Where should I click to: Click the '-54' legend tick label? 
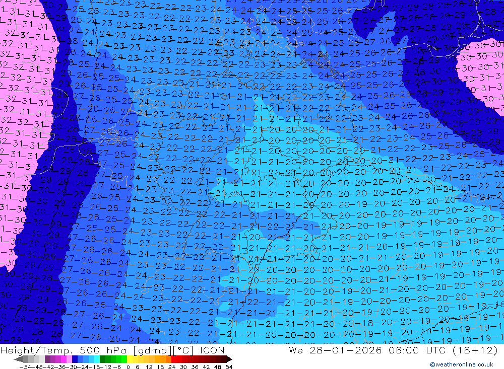click(25, 367)
